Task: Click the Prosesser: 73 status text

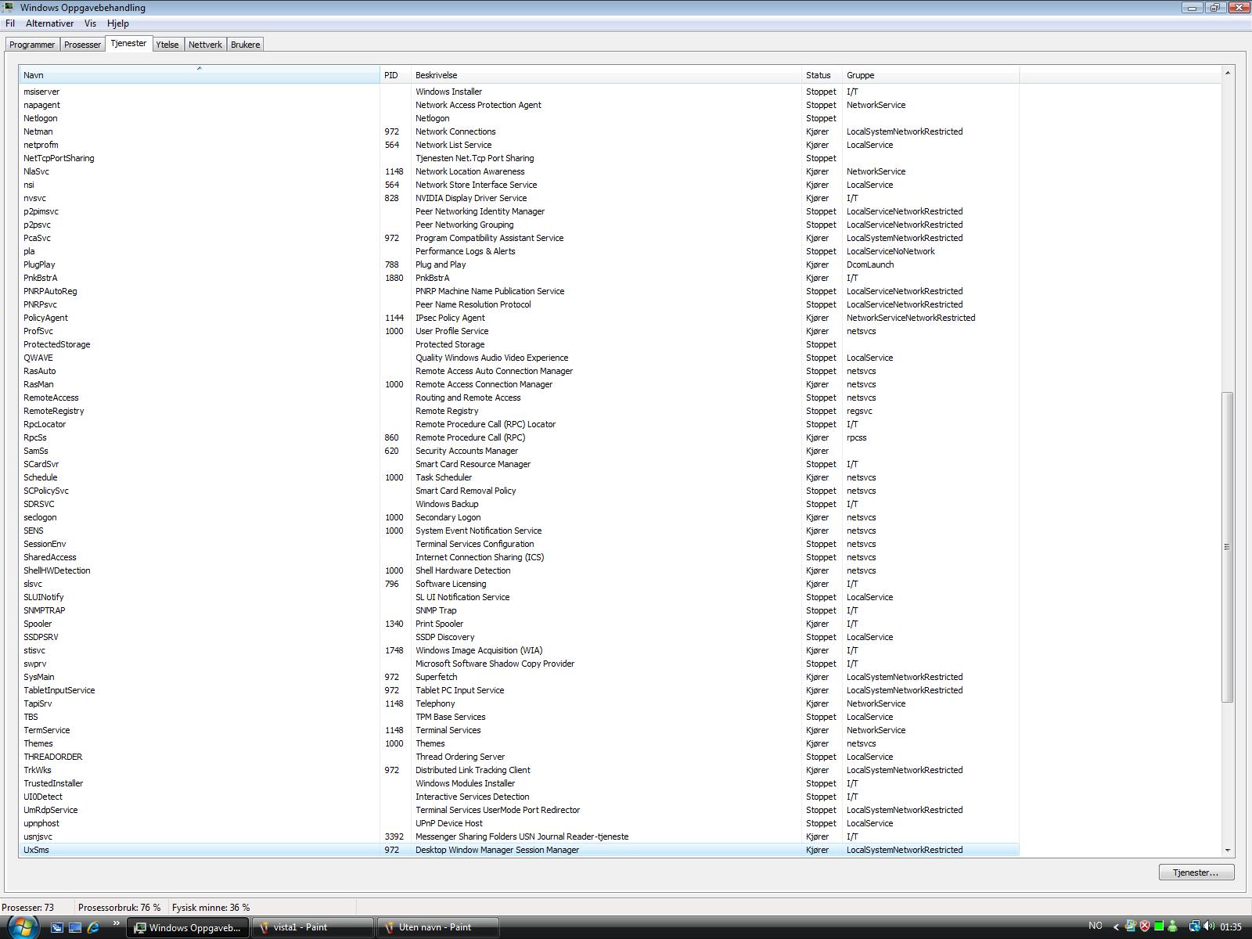Action: coord(28,908)
